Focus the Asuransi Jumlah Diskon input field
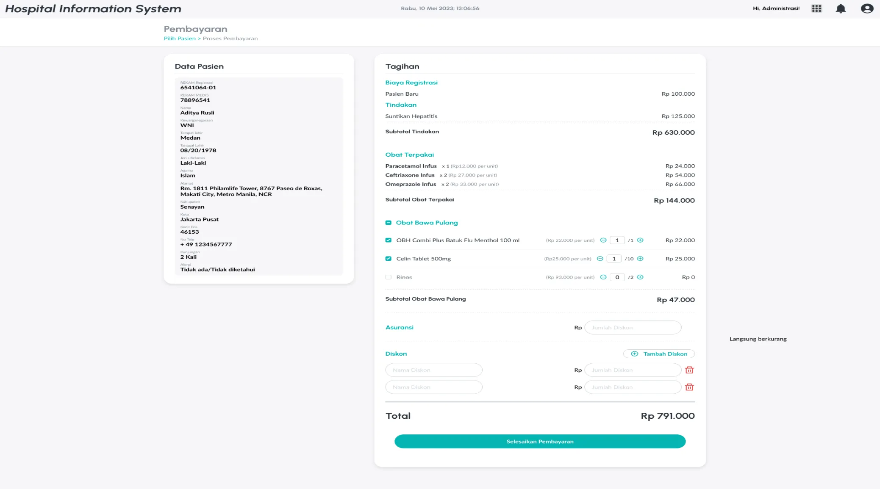Image resolution: width=880 pixels, height=489 pixels. 633,328
